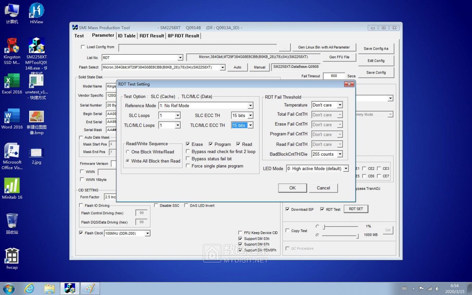
Task: Open the Windows Start menu
Action: (x=9, y=288)
